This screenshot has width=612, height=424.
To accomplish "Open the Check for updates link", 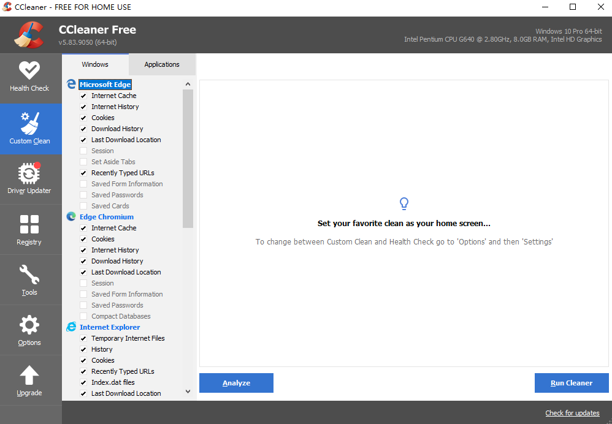I will 572,413.
